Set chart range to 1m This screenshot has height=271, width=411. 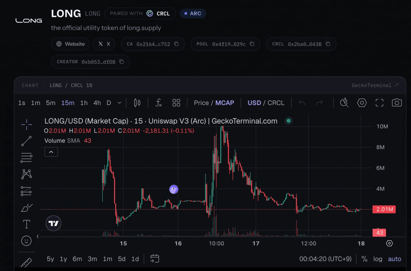click(x=108, y=259)
